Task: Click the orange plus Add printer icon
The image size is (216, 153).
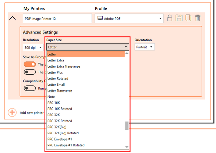Action: (12, 113)
